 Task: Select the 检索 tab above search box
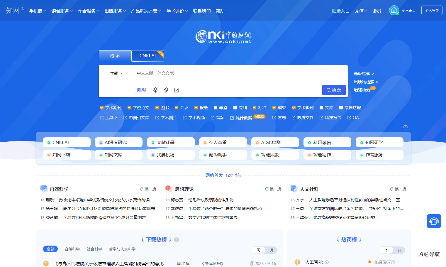click(x=115, y=56)
